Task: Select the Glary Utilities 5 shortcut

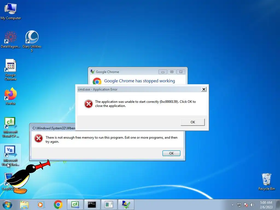Action: (x=32, y=42)
